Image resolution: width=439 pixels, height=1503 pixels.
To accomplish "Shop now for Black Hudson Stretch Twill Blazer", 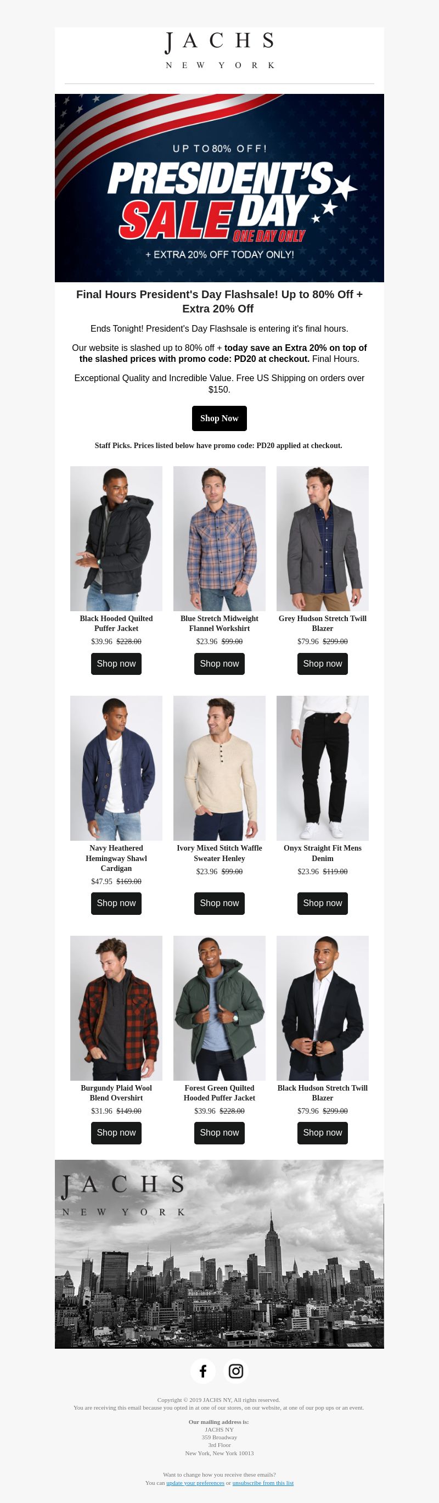I will pos(323,1133).
